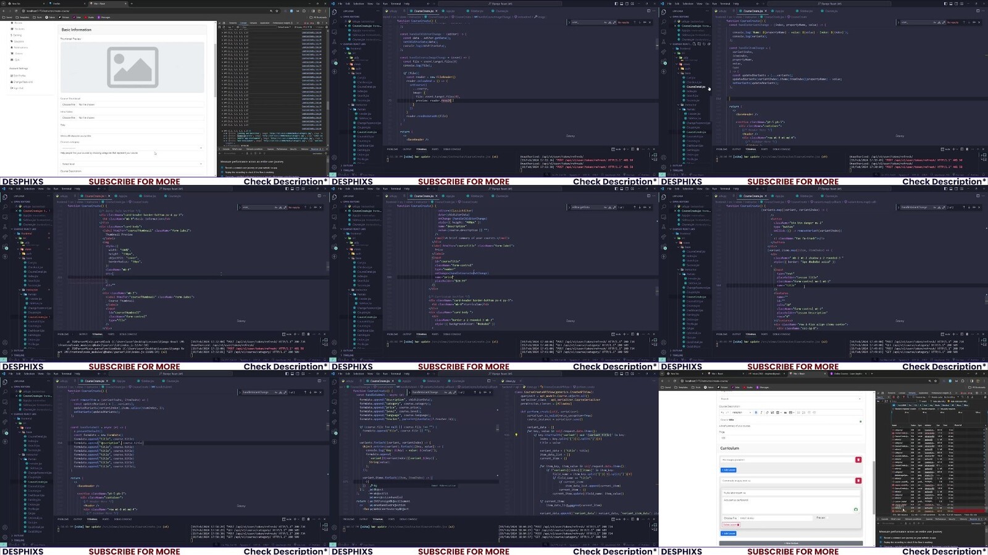The width and height of the screenshot is (988, 555).
Task: Apply Bold in the Course Description editor
Action: click(x=756, y=412)
